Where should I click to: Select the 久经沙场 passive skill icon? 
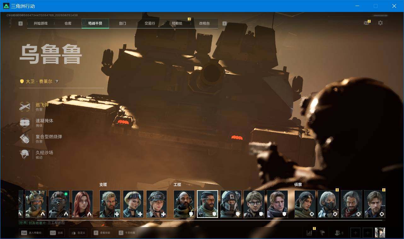tap(25, 155)
